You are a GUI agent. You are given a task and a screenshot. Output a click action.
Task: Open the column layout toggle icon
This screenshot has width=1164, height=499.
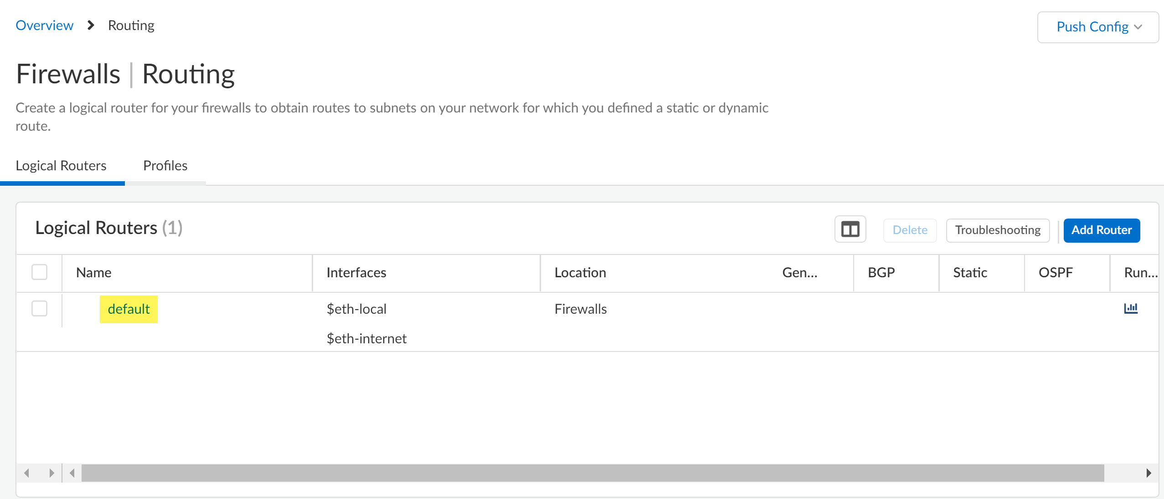(x=850, y=229)
